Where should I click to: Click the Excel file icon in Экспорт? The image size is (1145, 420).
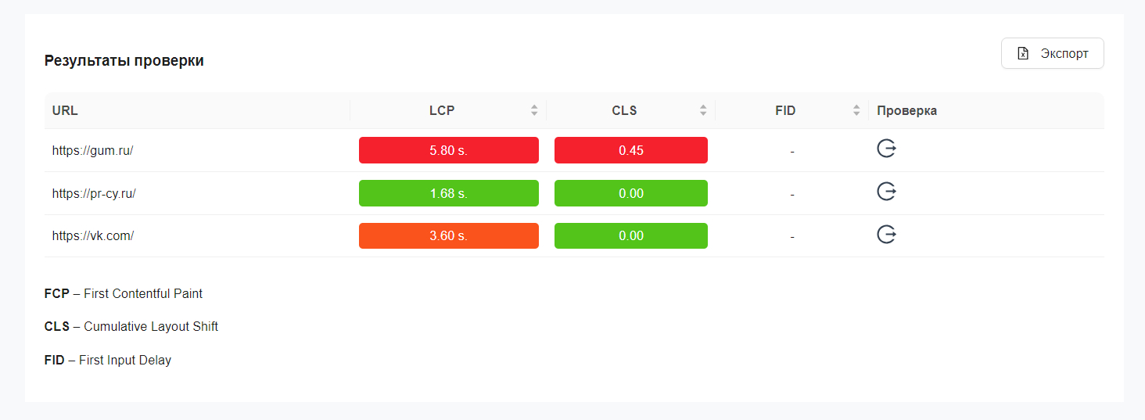pyautogui.click(x=1022, y=54)
